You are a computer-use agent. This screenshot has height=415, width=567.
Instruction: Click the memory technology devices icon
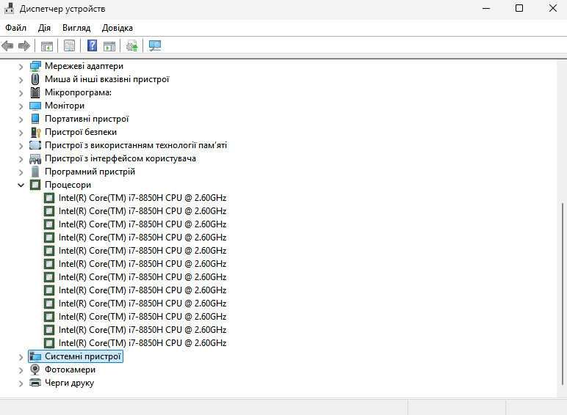point(35,145)
